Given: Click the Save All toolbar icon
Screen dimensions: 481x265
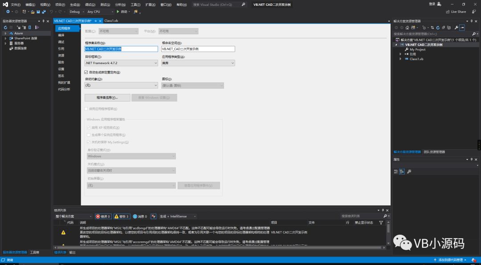Looking at the screenshot, I should pyautogui.click(x=44, y=12).
